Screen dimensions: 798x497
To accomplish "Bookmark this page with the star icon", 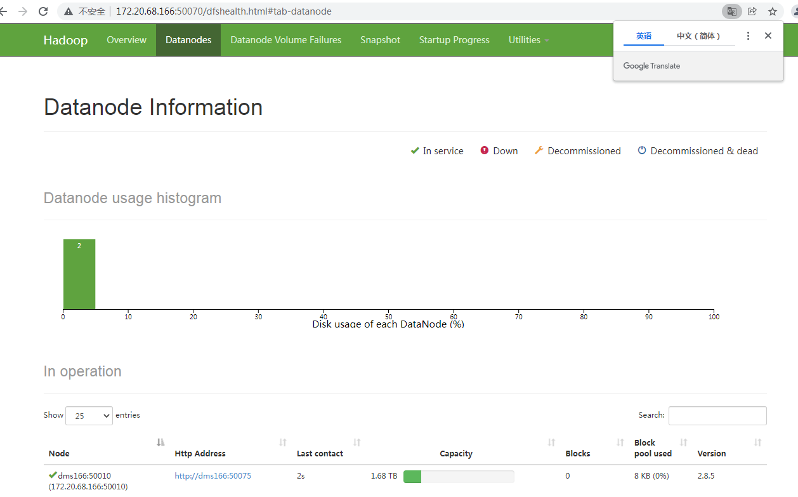I will pos(773,11).
